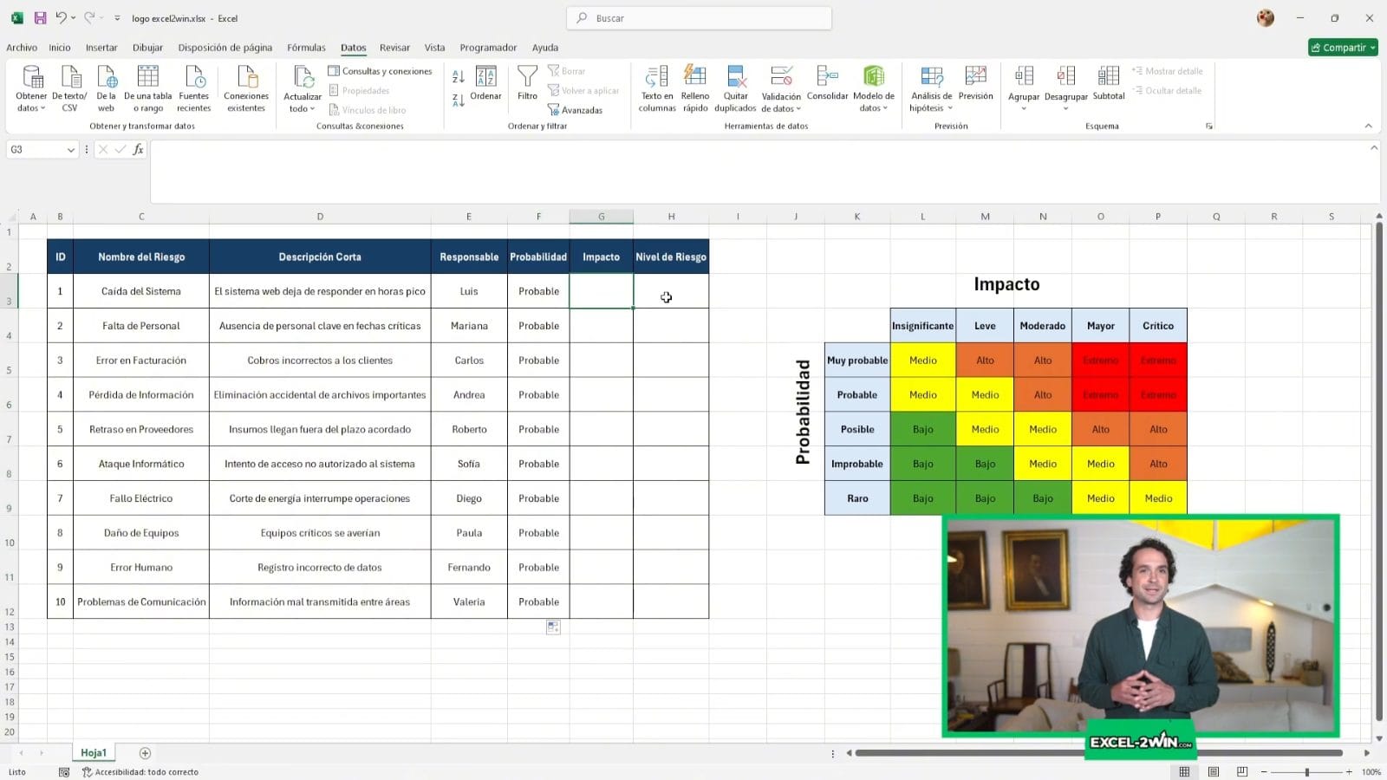Open Fuentes recientes
1387x780 pixels.
point(194,88)
